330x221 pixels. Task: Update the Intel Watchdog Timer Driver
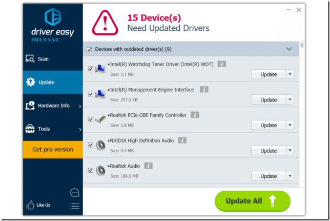pos(269,74)
